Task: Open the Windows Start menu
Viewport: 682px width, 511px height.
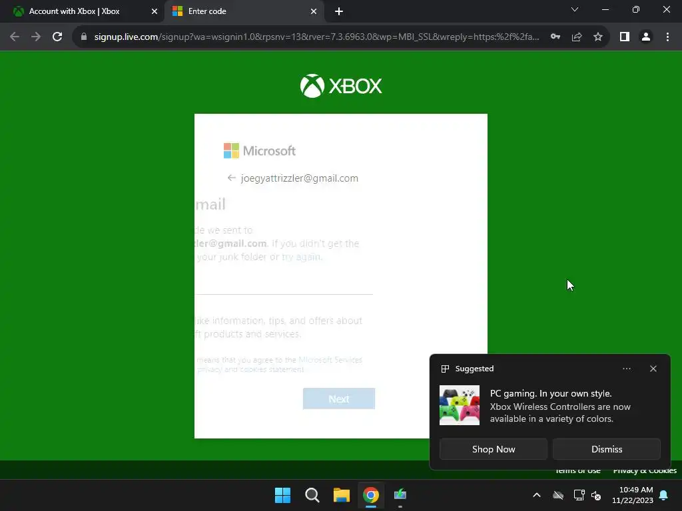Action: tap(282, 495)
